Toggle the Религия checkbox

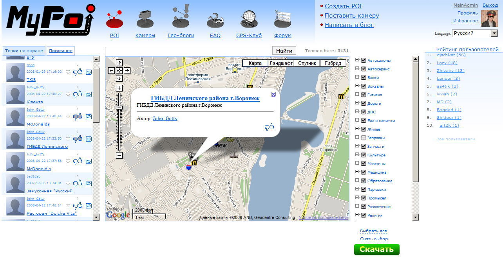point(364,215)
